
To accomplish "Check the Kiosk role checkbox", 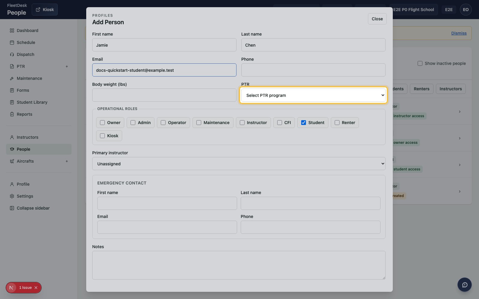I will pos(102,136).
